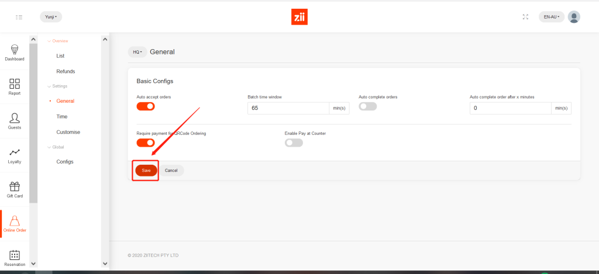Viewport: 599px width, 274px height.
Task: Open the Customise settings menu item
Action: coord(68,132)
